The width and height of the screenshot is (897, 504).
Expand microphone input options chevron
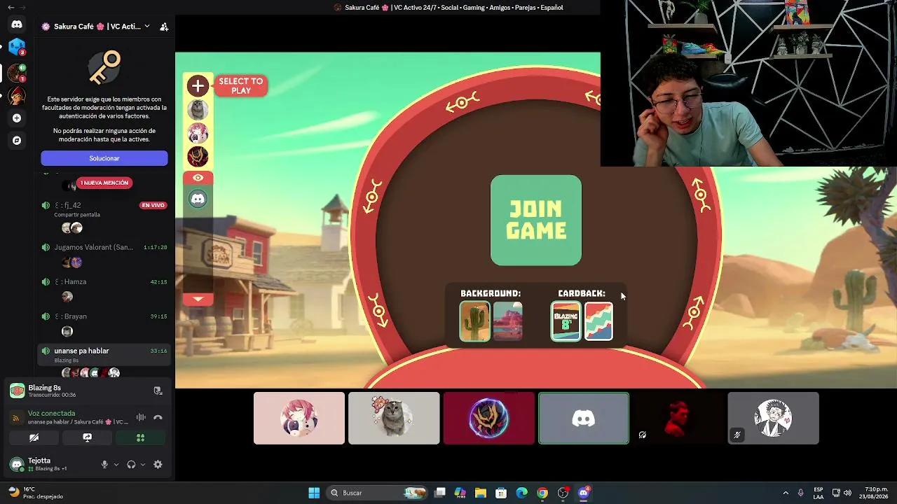point(116,464)
